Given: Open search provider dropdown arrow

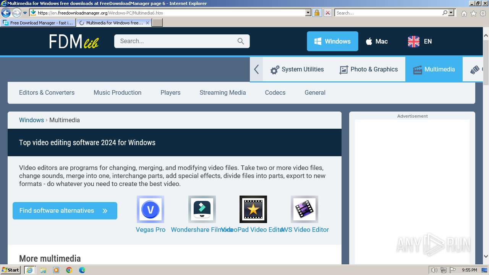Looking at the screenshot, I should point(451,13).
